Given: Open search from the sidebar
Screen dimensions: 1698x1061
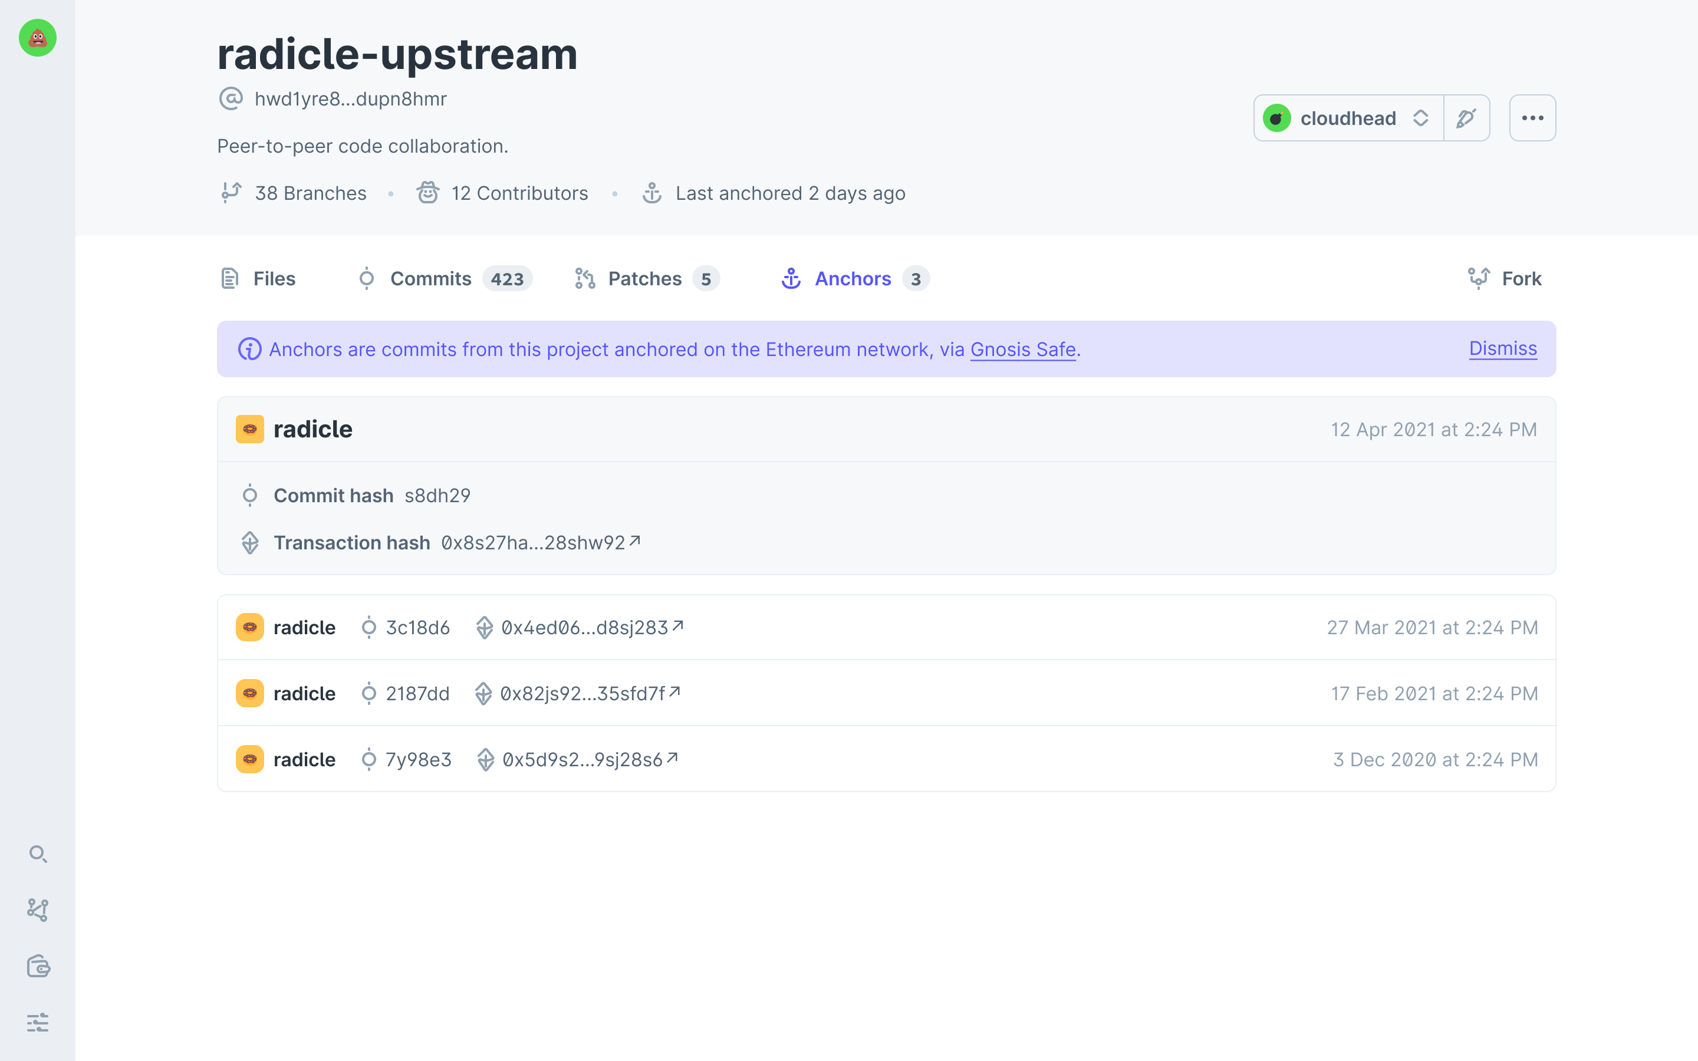Looking at the screenshot, I should point(38,854).
